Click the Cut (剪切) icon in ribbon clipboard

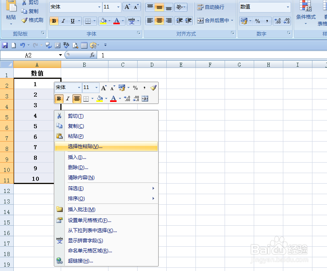[x=24, y=2]
